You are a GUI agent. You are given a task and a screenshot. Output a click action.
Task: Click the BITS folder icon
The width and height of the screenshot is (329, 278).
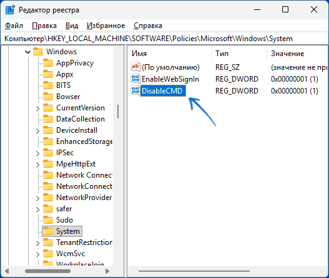point(48,85)
